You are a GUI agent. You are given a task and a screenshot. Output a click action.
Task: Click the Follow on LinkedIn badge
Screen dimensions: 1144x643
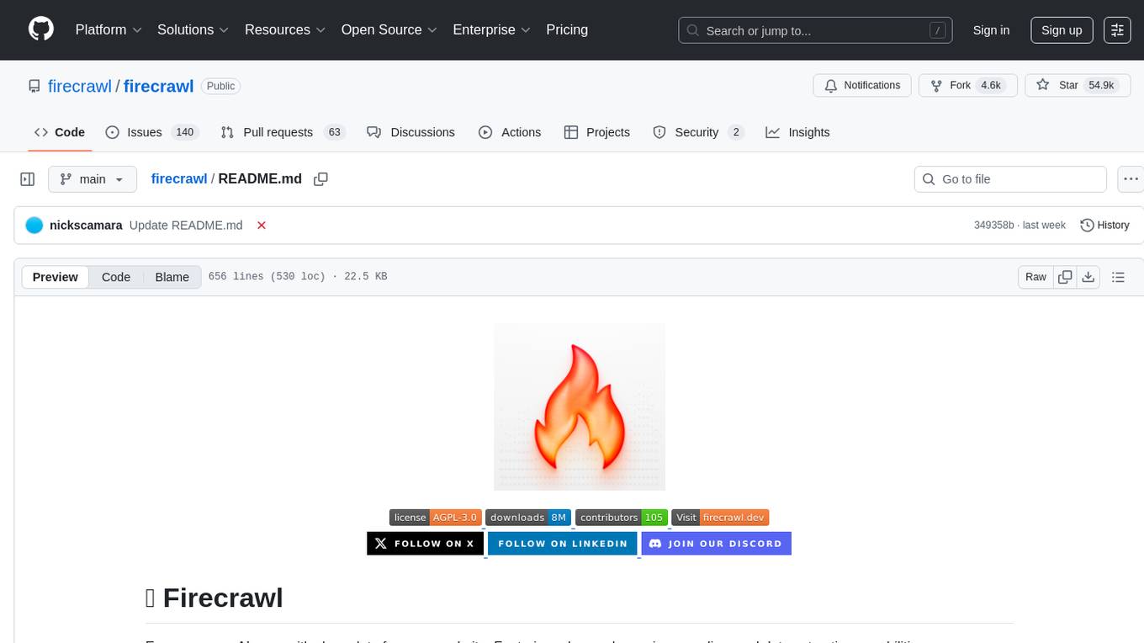pyautogui.click(x=563, y=544)
